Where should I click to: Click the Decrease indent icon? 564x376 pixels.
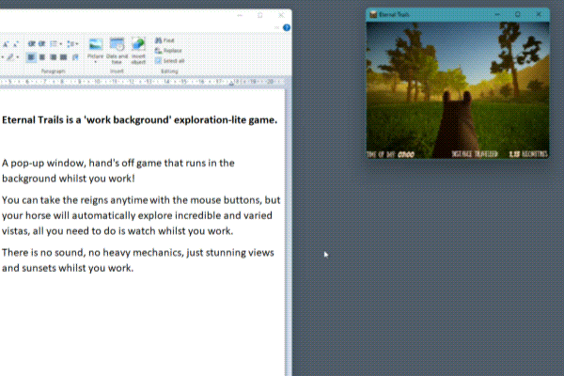(31, 44)
